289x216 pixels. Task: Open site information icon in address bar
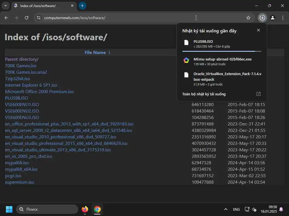click(x=39, y=18)
